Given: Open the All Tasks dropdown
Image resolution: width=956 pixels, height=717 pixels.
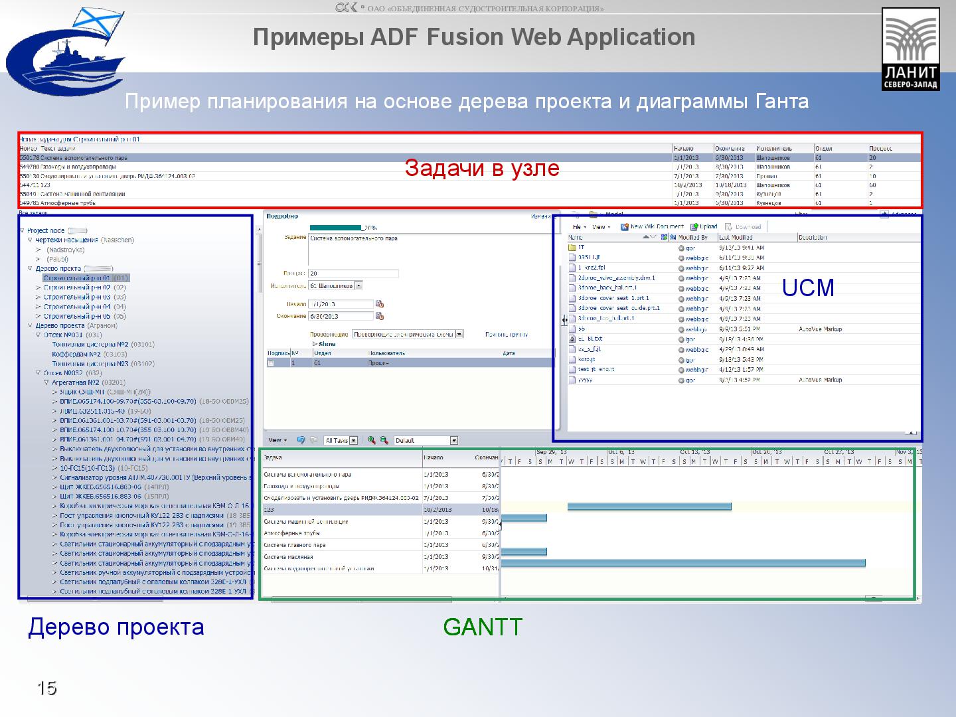Looking at the screenshot, I should coord(353,439).
